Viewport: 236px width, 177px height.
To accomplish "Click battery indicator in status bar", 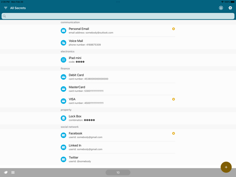I will pyautogui.click(x=233, y=2).
